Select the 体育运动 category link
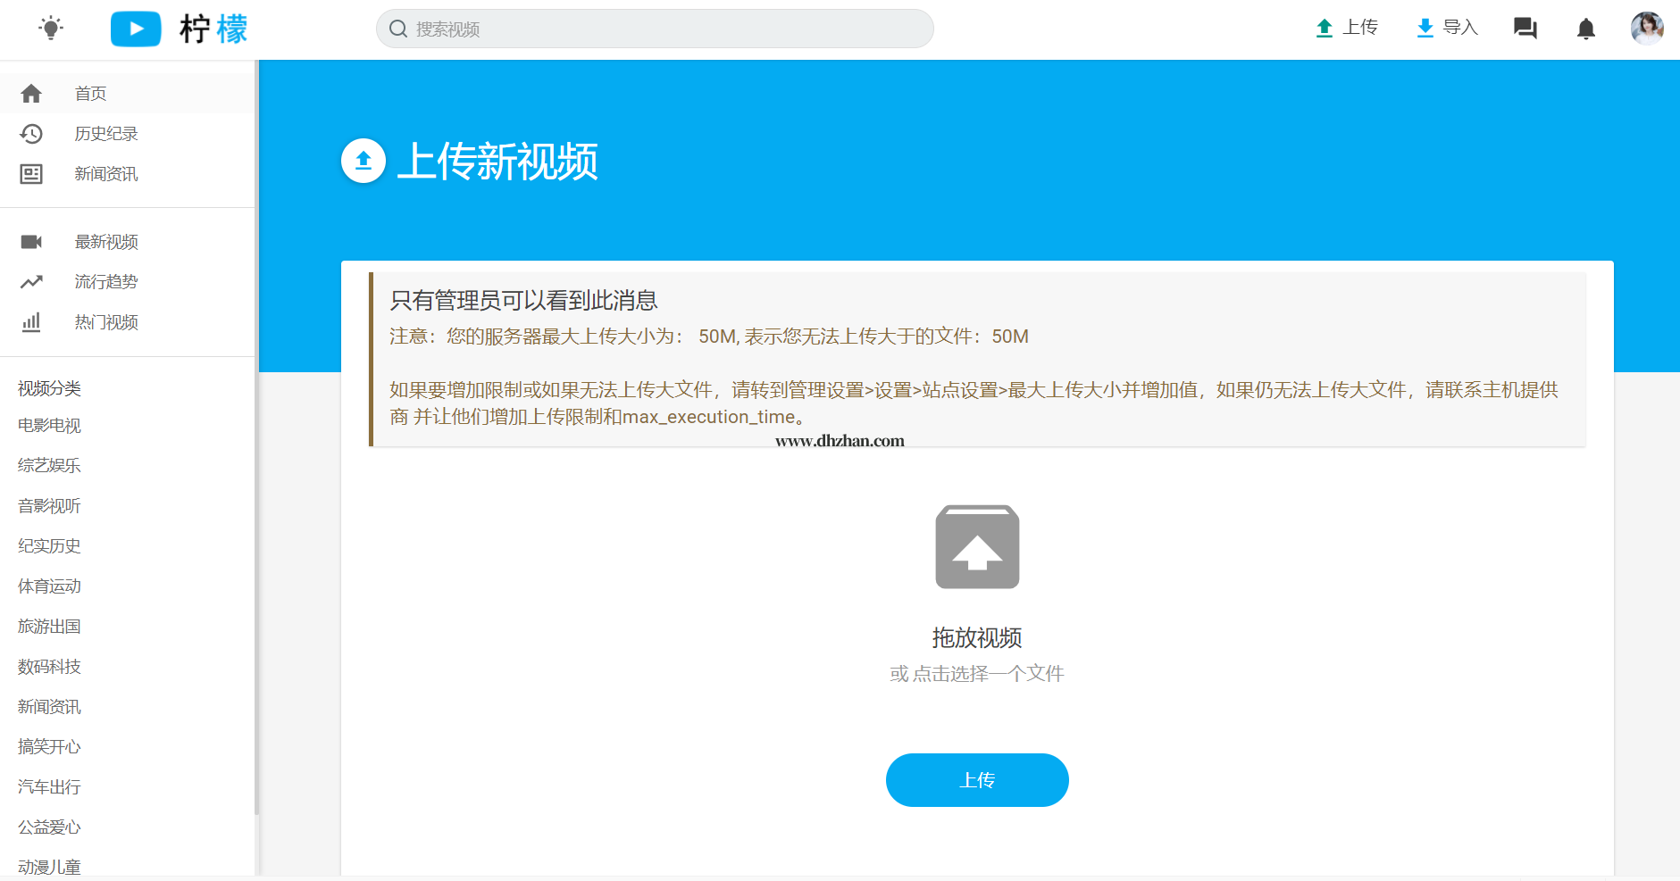Image resolution: width=1680 pixels, height=881 pixels. pyautogui.click(x=49, y=586)
